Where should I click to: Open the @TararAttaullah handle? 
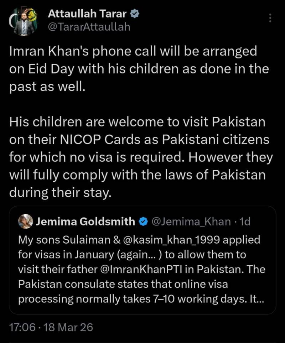pos(89,27)
